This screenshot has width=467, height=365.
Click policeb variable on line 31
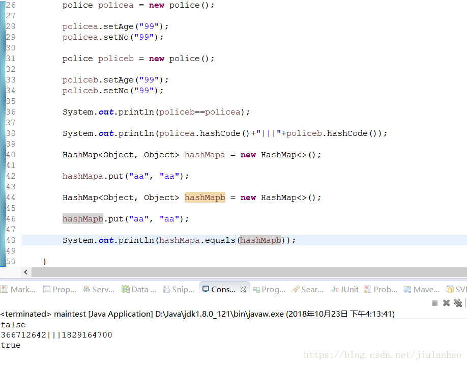click(116, 59)
